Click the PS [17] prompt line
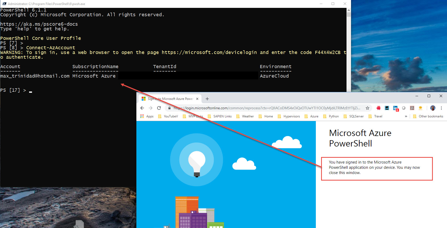Screen dimensions: 447x228 [x=16, y=90]
